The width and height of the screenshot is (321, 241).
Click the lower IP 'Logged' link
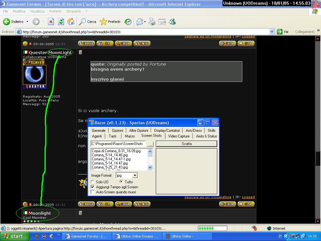[248, 197]
